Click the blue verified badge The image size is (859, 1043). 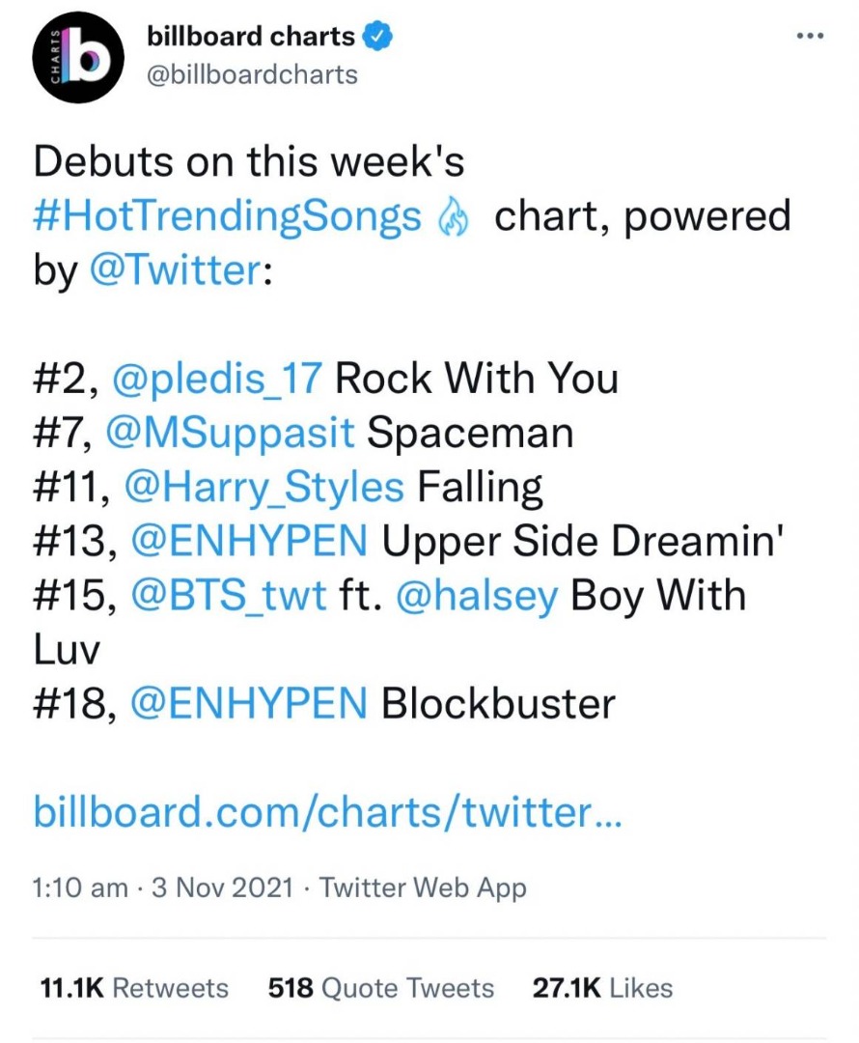tap(377, 38)
